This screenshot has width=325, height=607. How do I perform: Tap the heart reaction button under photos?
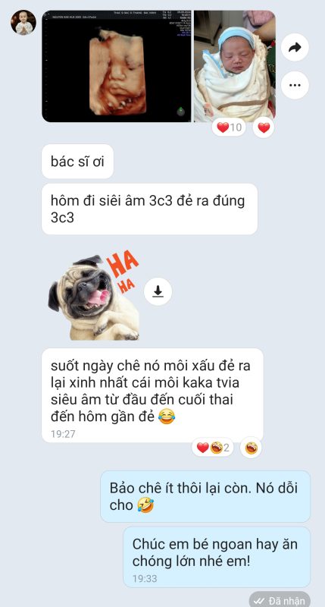264,127
